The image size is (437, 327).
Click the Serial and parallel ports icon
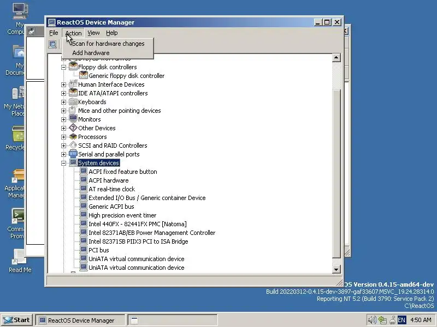pos(73,154)
